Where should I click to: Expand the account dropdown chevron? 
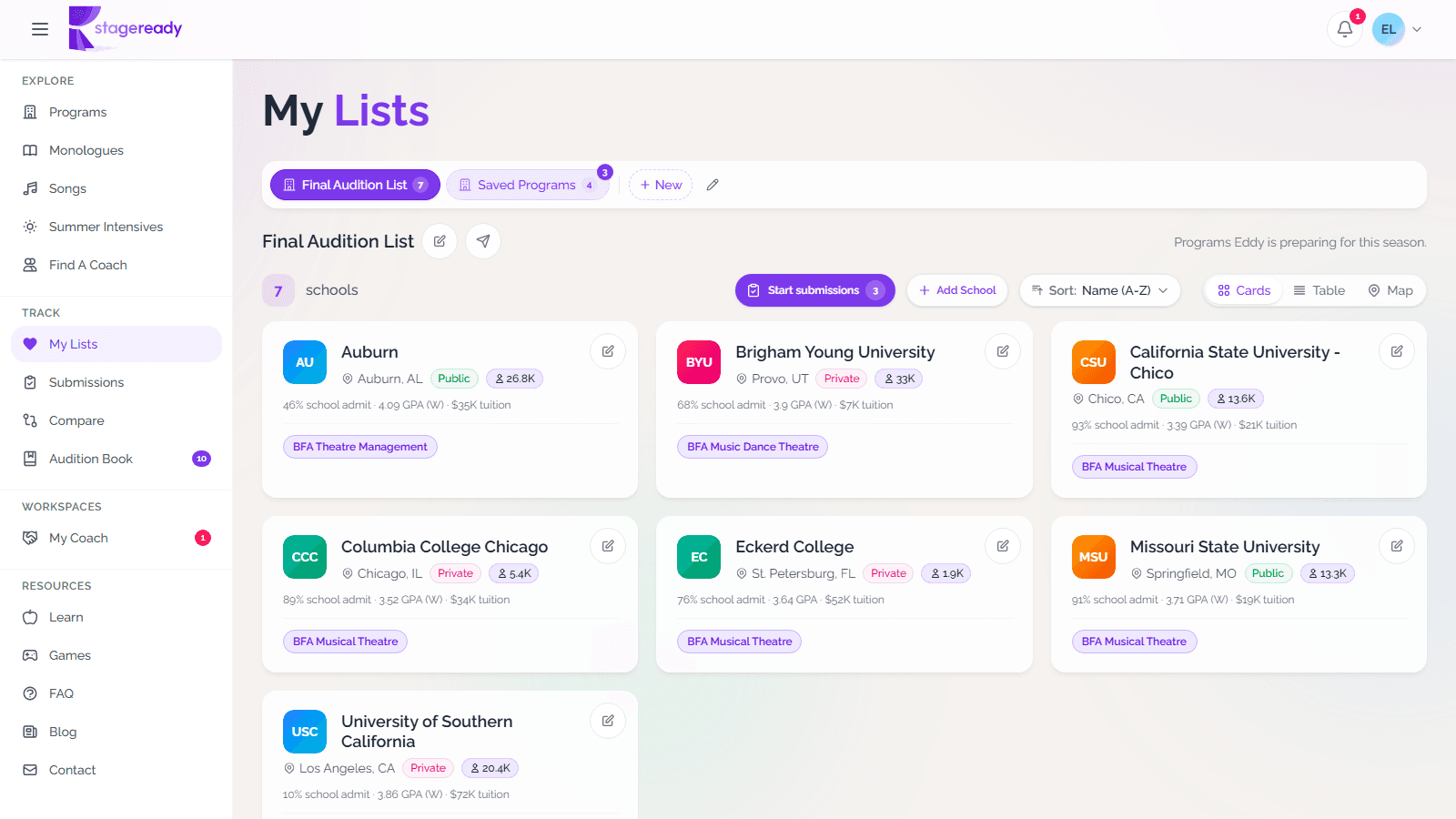pos(1417,29)
